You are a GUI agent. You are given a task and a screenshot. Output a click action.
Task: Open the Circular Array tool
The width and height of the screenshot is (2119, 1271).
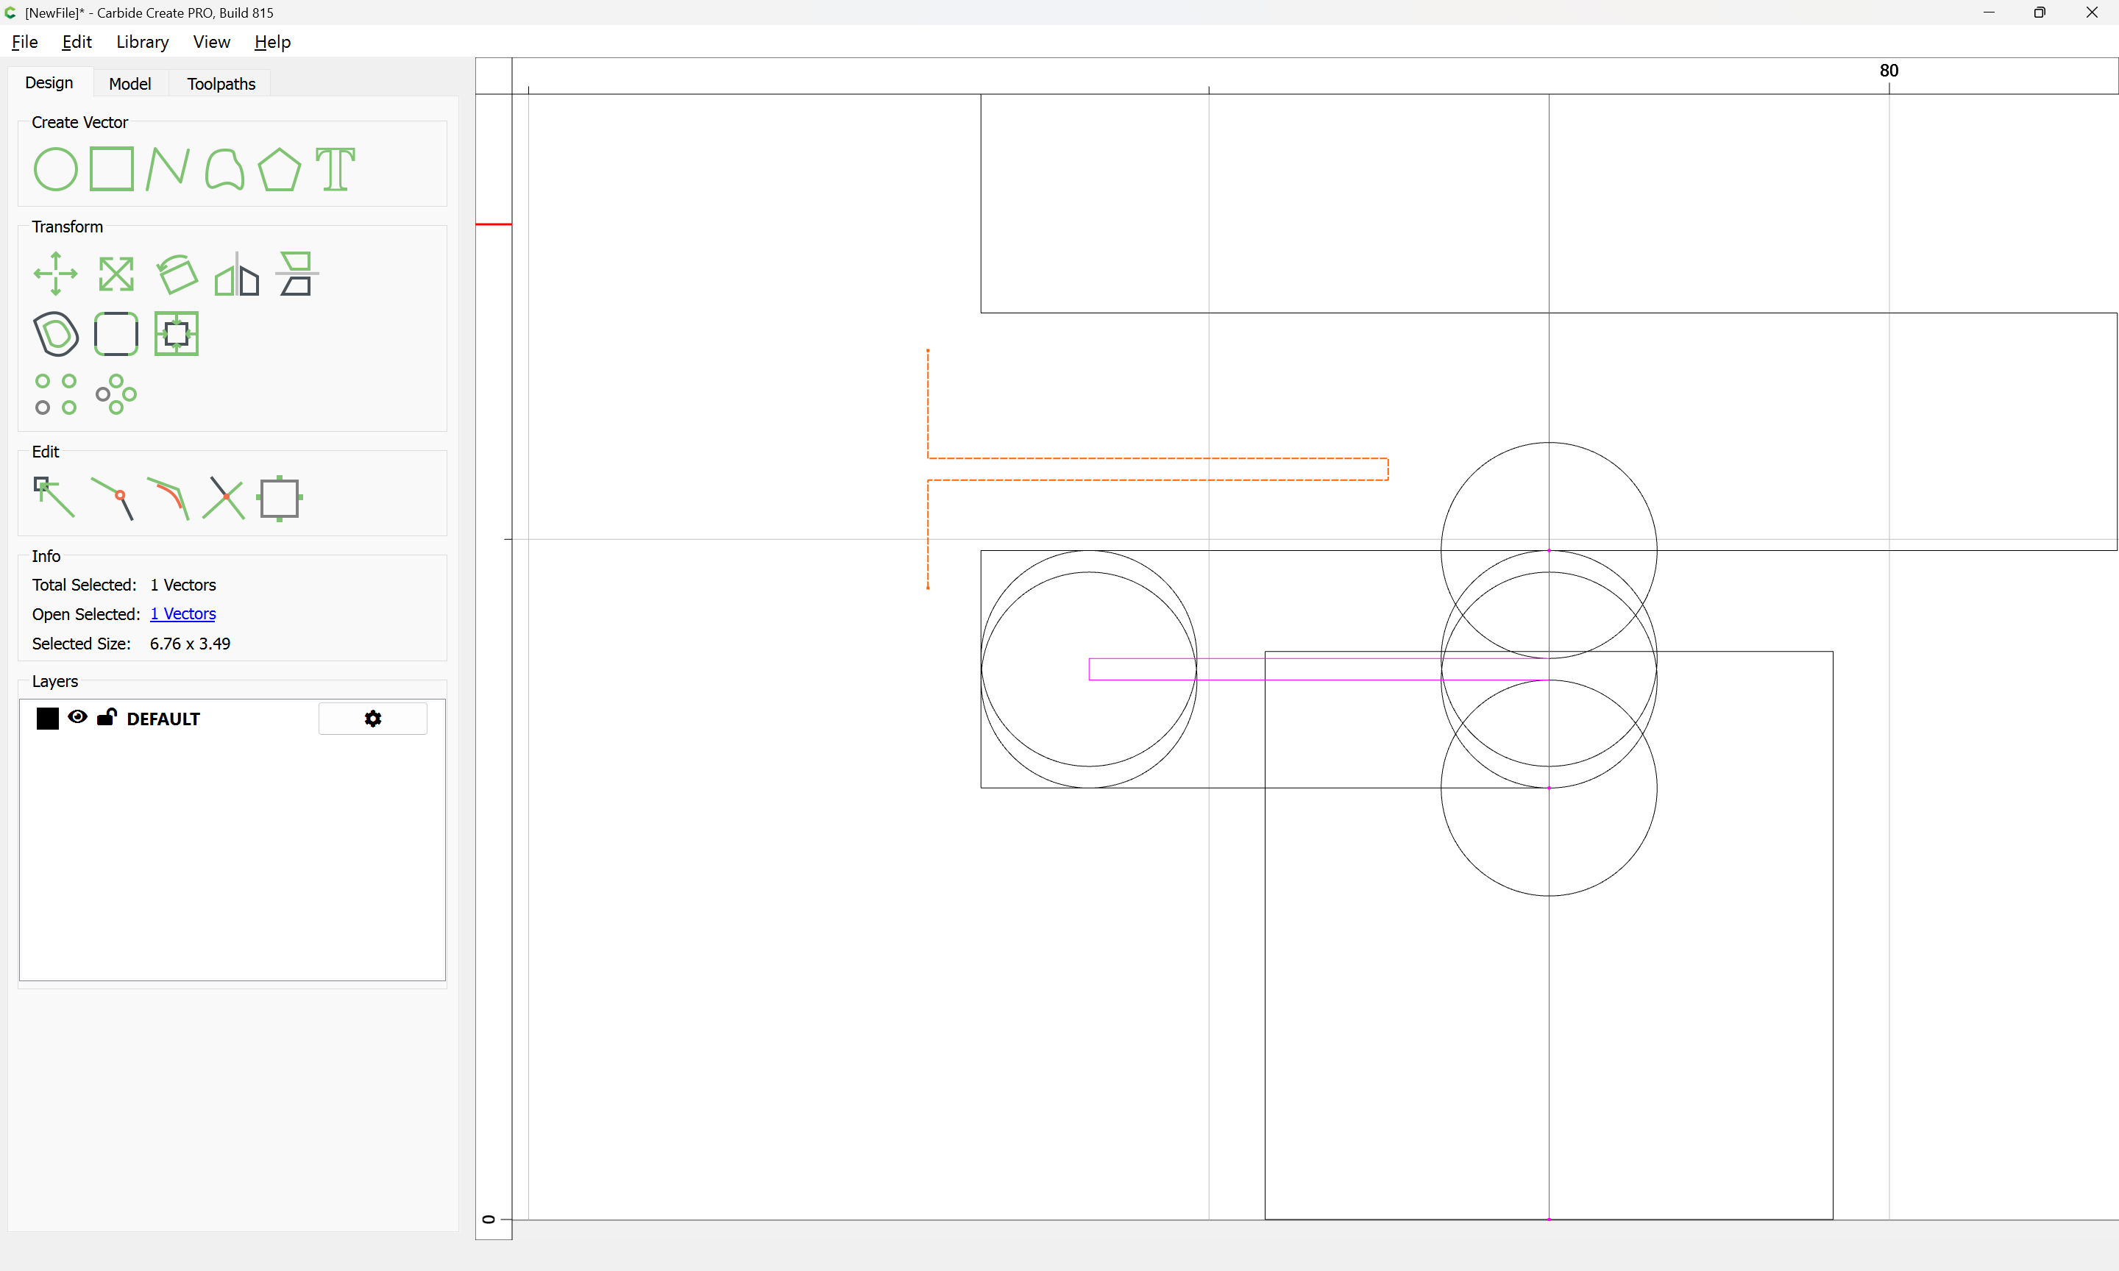(x=116, y=394)
